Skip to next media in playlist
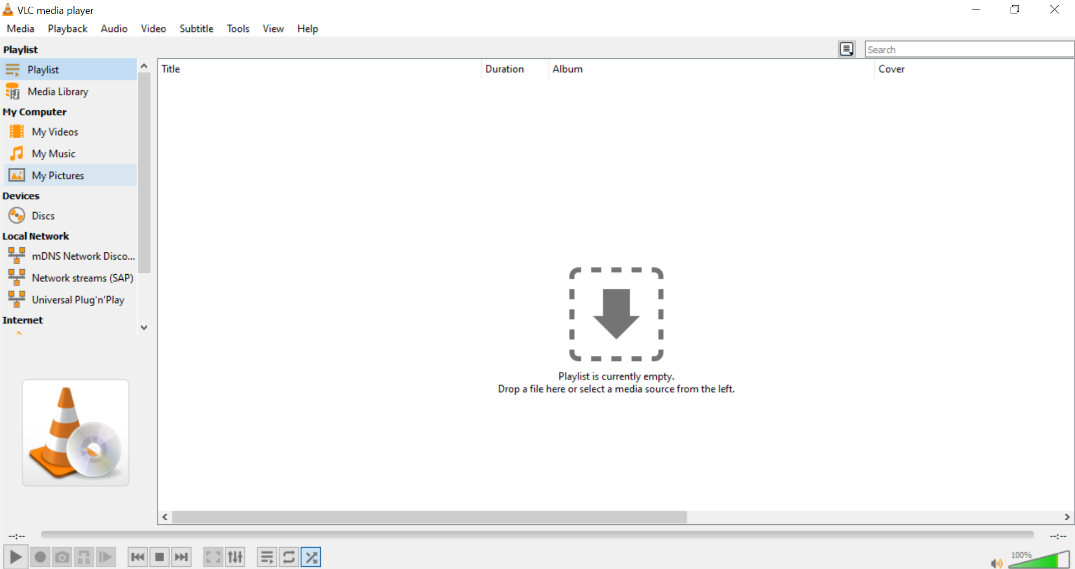This screenshot has width=1075, height=569. (x=181, y=557)
